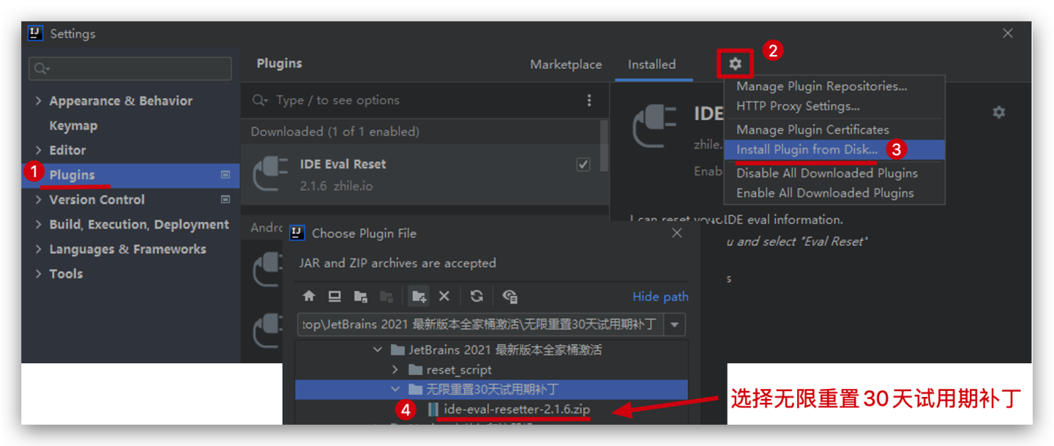Screen dimensions: 1054x446
Task: Expand the Editor settings section
Action: [38, 150]
